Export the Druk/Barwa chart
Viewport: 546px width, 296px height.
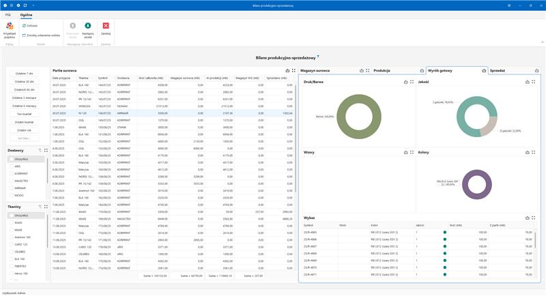tap(406, 82)
